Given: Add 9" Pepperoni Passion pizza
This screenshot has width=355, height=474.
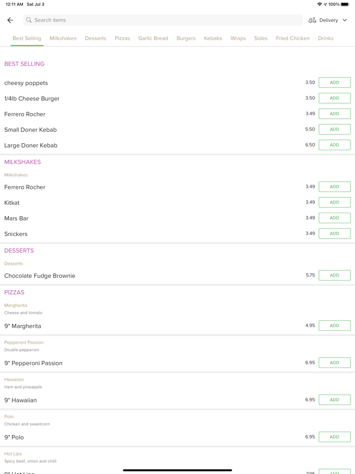Looking at the screenshot, I should 334,363.
